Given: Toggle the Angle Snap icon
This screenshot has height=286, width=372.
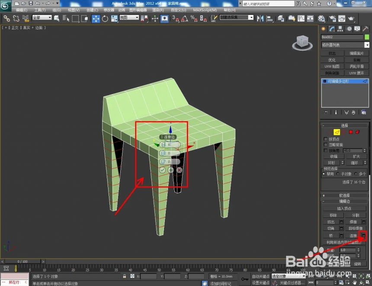Looking at the screenshot, I should tap(185, 19).
